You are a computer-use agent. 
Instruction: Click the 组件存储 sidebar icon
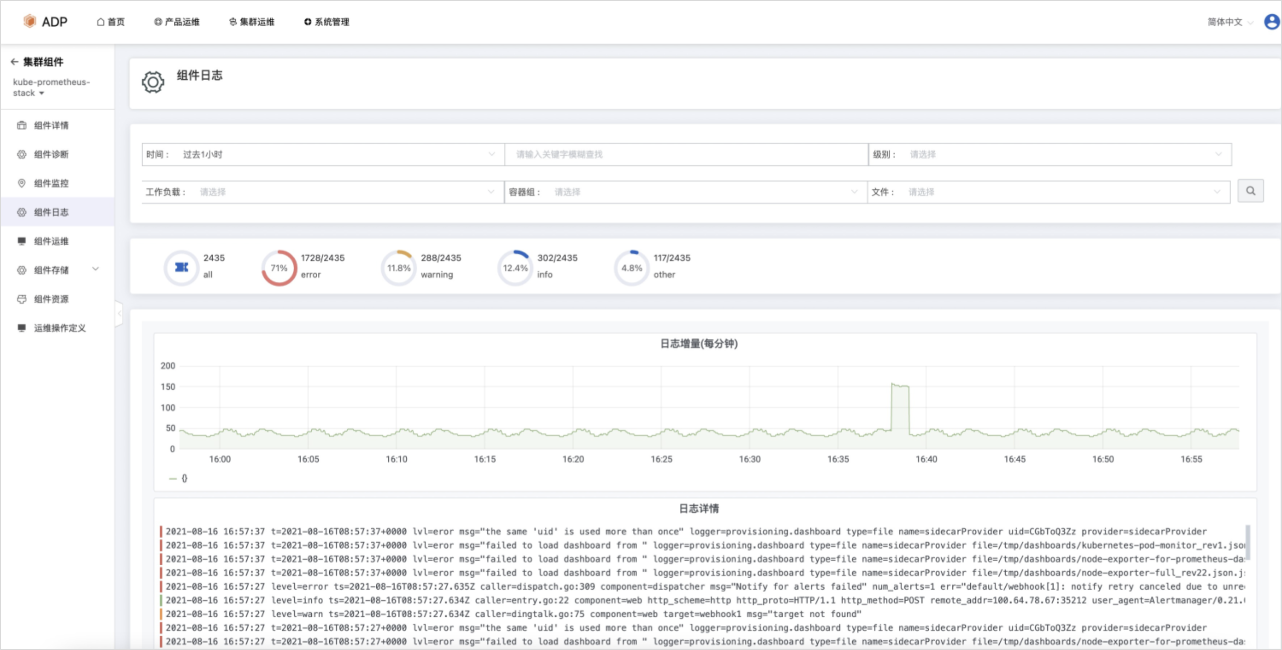[x=21, y=270]
